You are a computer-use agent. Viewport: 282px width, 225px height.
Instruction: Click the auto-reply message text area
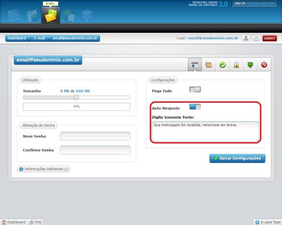click(205, 132)
